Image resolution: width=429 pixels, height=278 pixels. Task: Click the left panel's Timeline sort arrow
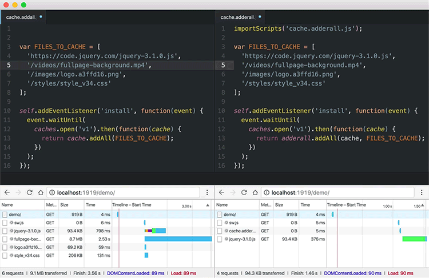207,204
